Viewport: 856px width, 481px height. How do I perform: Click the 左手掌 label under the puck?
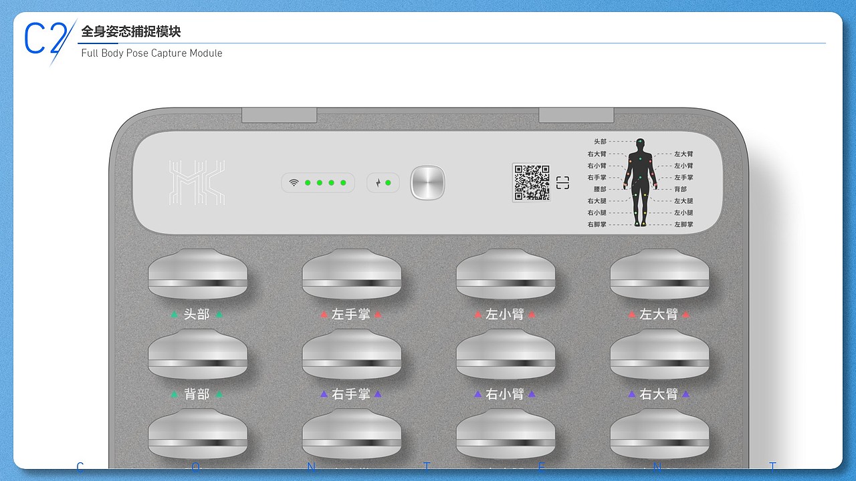click(351, 314)
